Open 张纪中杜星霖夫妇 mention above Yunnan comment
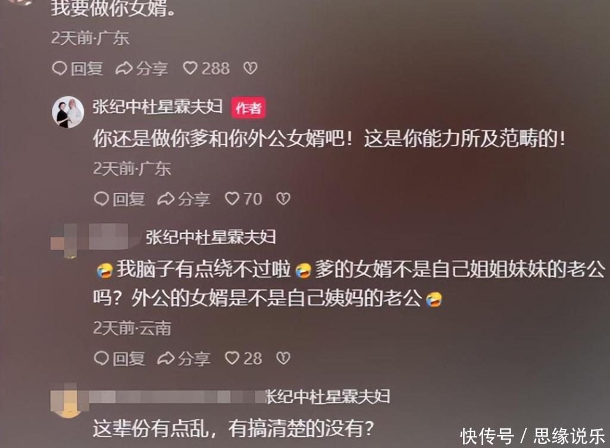This screenshot has height=448, width=610. [211, 237]
